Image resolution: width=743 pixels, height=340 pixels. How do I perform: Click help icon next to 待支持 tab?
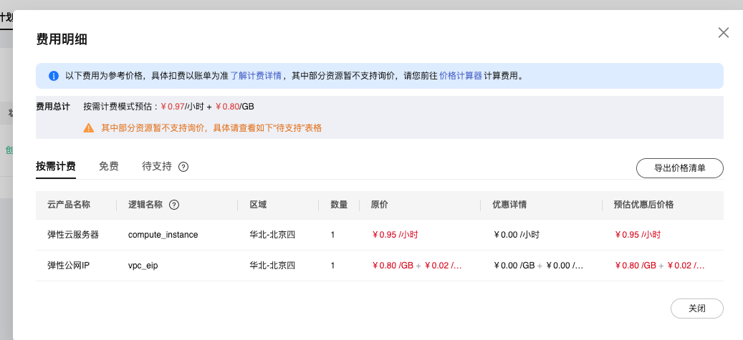pos(183,167)
